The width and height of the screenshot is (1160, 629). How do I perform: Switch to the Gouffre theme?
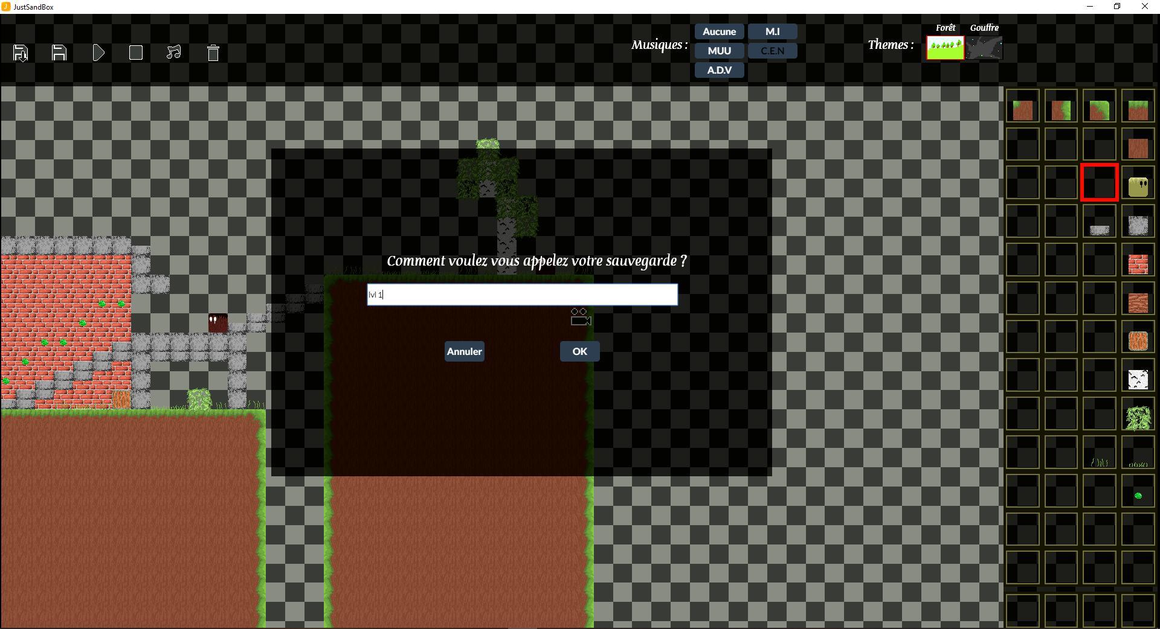click(x=984, y=48)
